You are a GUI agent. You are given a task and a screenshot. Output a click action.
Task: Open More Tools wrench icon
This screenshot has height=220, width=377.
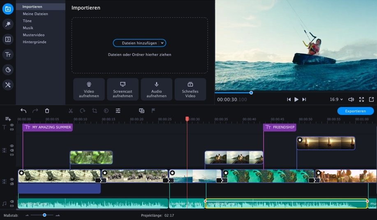point(8,85)
